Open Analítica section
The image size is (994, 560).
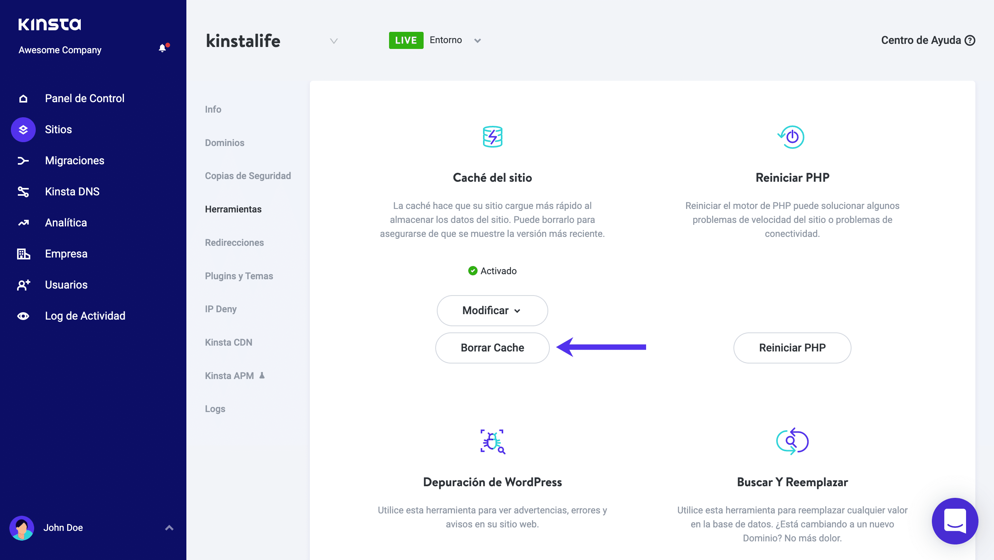[x=66, y=223]
